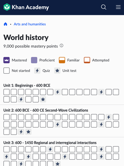Image resolution: width=124 pixels, height=166 pixels.
Task: Click the 9,000 possible mastery points text
Action: pos(30,46)
